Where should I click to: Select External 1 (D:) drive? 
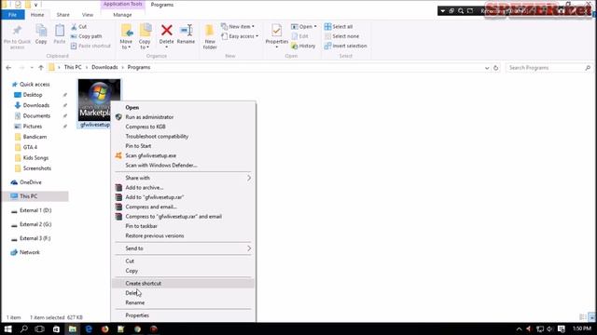[35, 210]
